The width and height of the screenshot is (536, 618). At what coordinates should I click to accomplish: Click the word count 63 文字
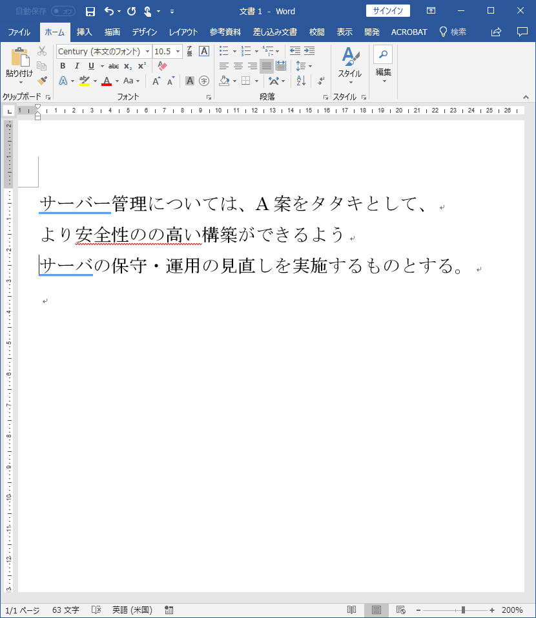point(66,610)
